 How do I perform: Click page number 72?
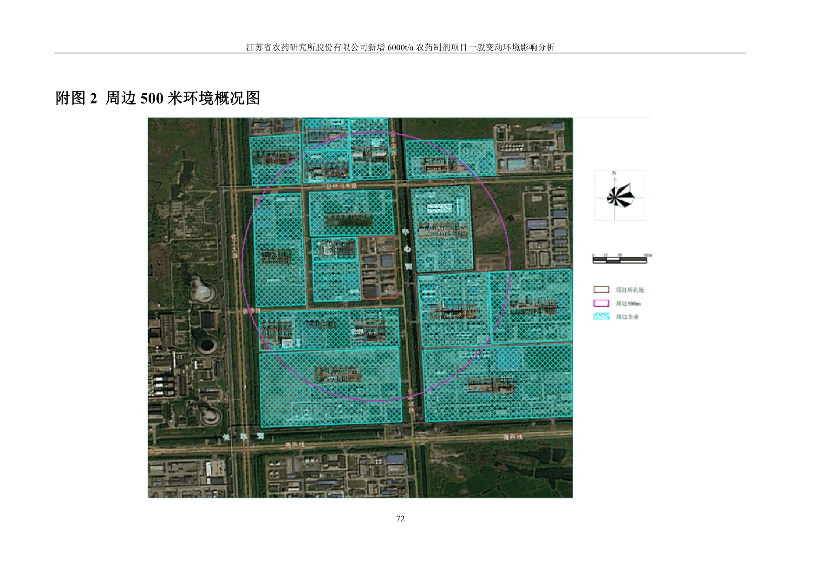[x=400, y=519]
